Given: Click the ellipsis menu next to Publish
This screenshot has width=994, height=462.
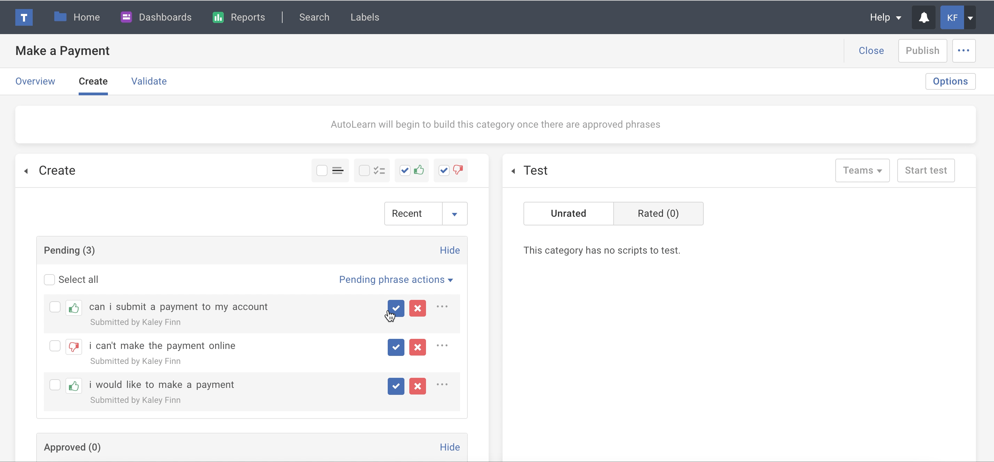Looking at the screenshot, I should click(963, 50).
